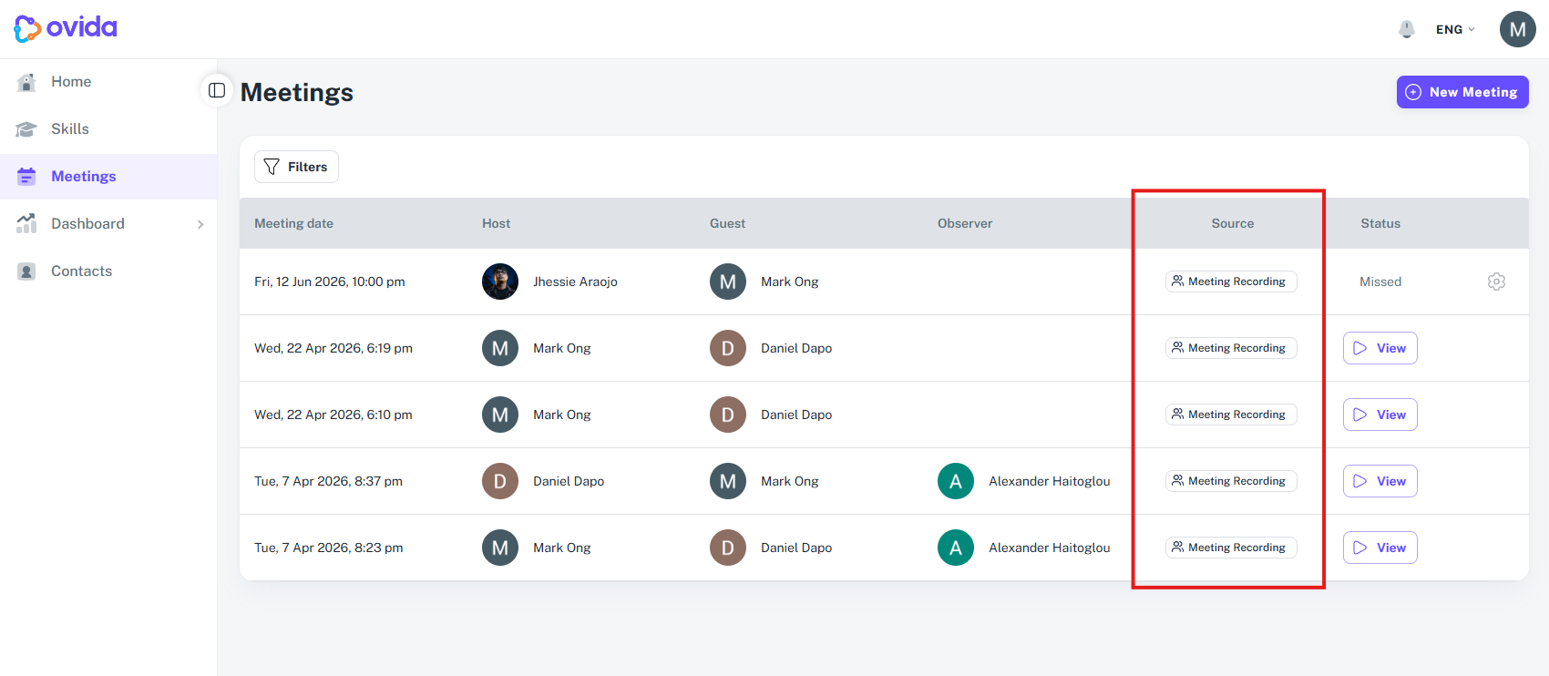Open the ENG language dropdown
Screen dimensions: 1549x676
coord(1455,29)
